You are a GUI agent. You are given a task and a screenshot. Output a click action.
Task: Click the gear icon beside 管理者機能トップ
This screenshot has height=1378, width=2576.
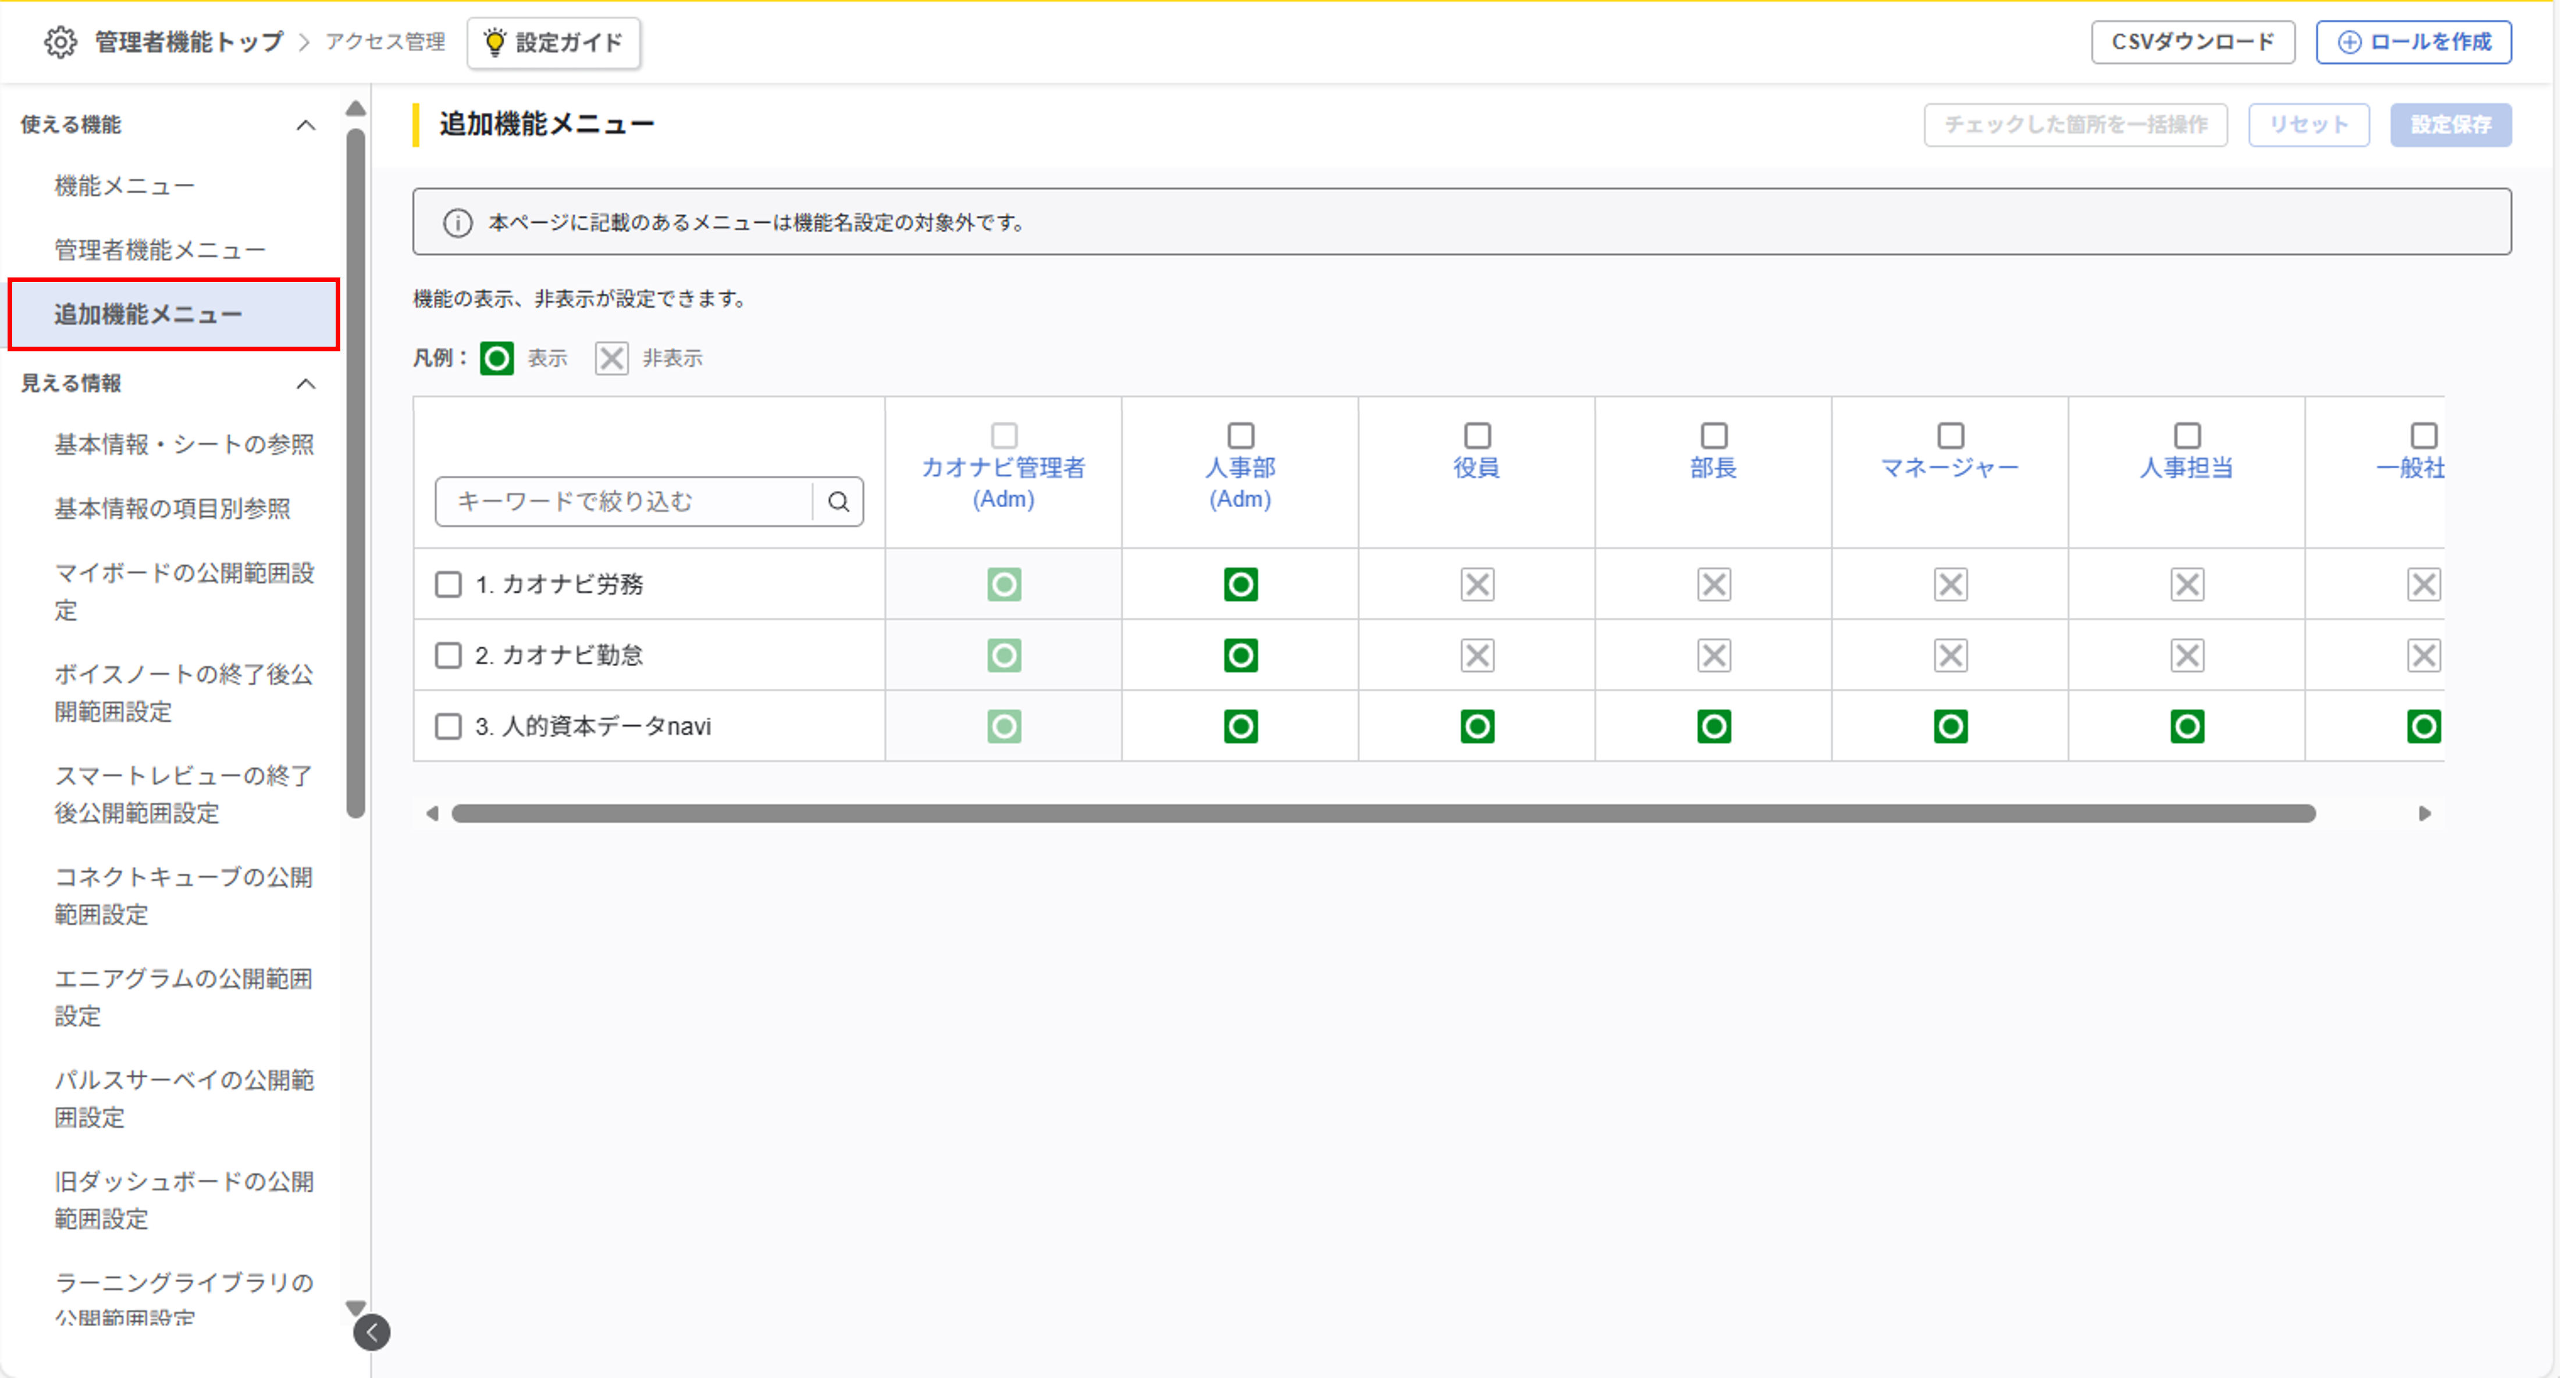click(60, 42)
